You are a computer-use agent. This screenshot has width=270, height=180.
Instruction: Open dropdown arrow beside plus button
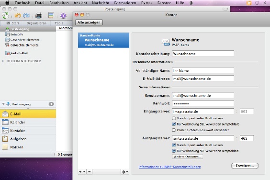(x=84, y=172)
